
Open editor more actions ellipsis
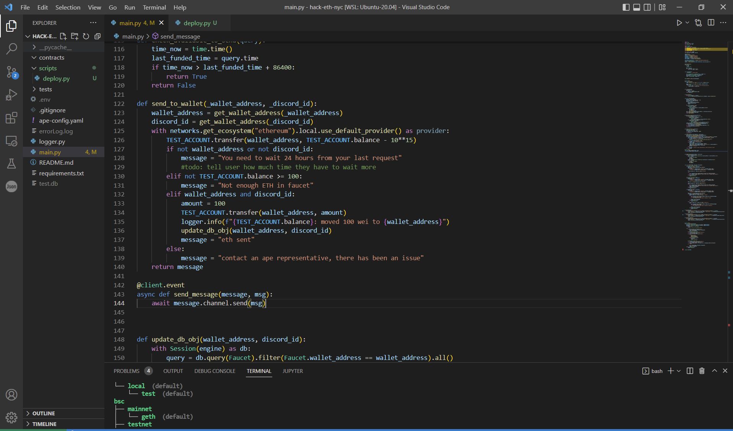[723, 23]
